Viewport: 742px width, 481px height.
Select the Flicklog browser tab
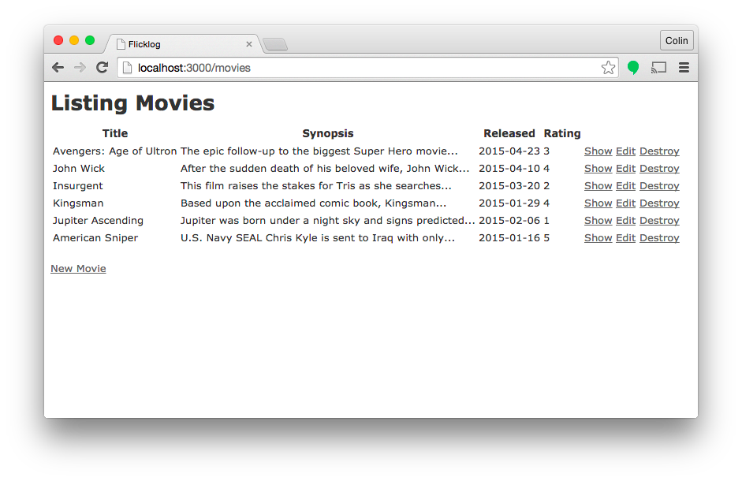coord(185,44)
